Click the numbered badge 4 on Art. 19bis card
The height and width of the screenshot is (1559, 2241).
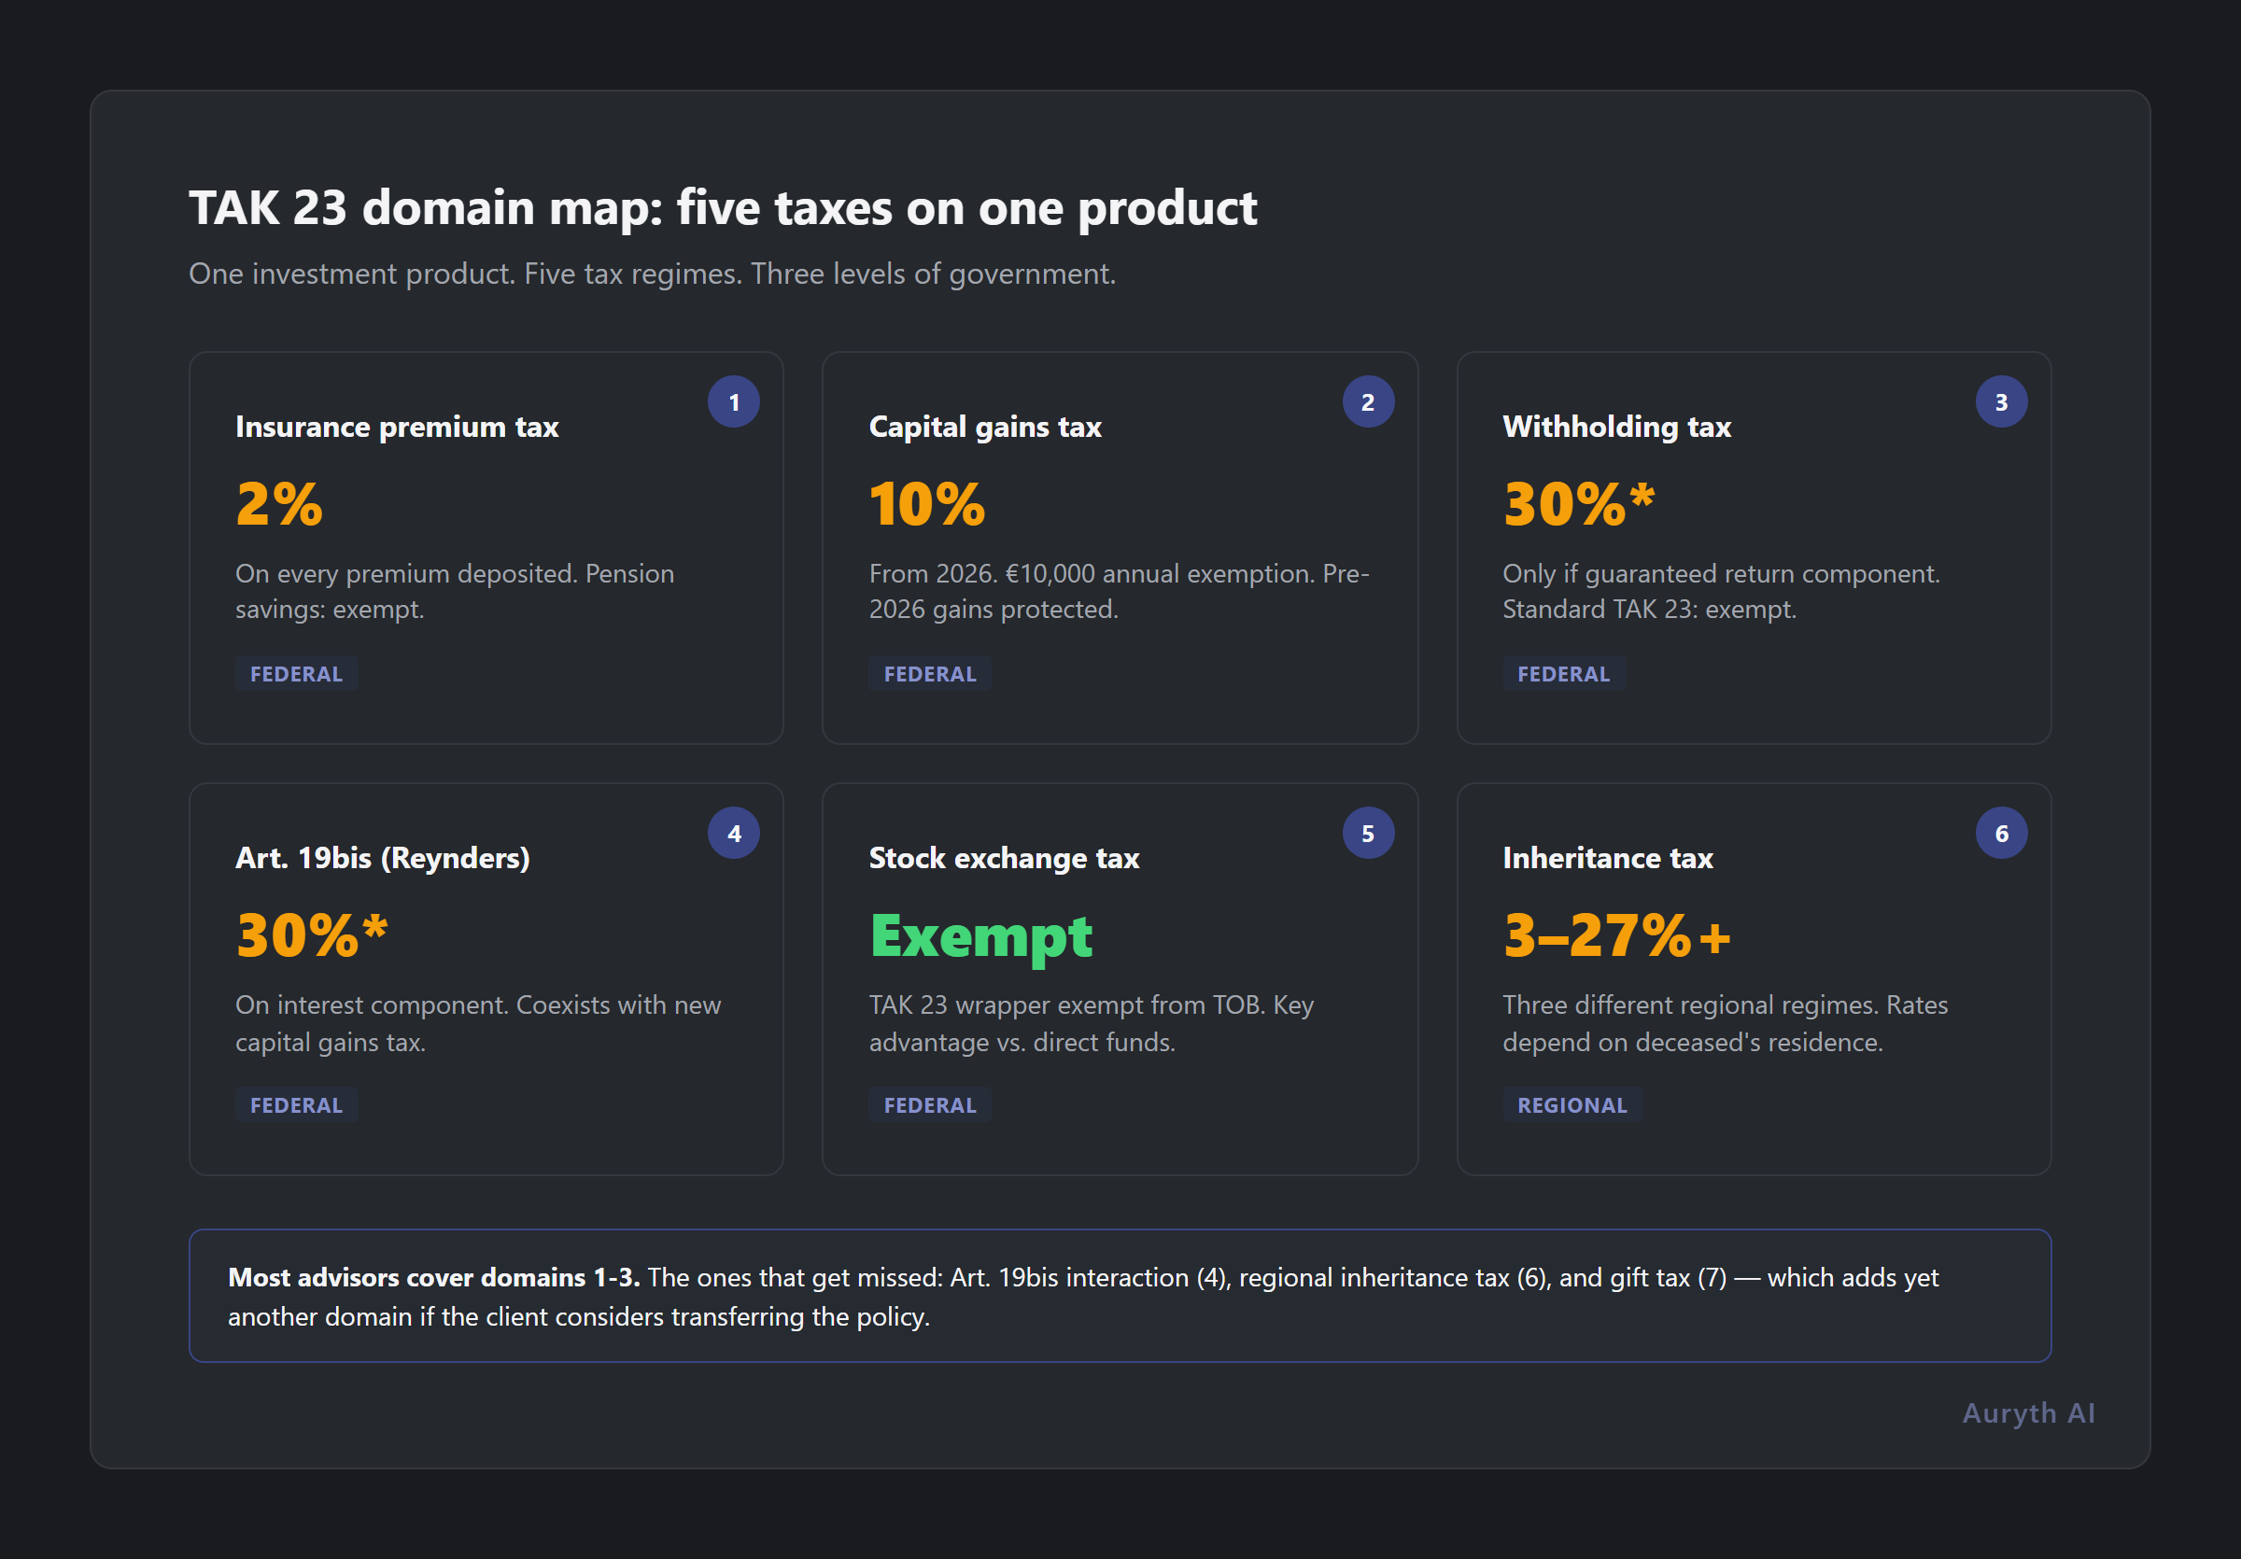[733, 832]
